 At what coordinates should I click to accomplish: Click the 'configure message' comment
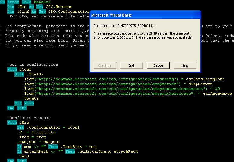[29, 118]
